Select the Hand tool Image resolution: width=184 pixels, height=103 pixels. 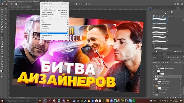[x=2, y=62]
